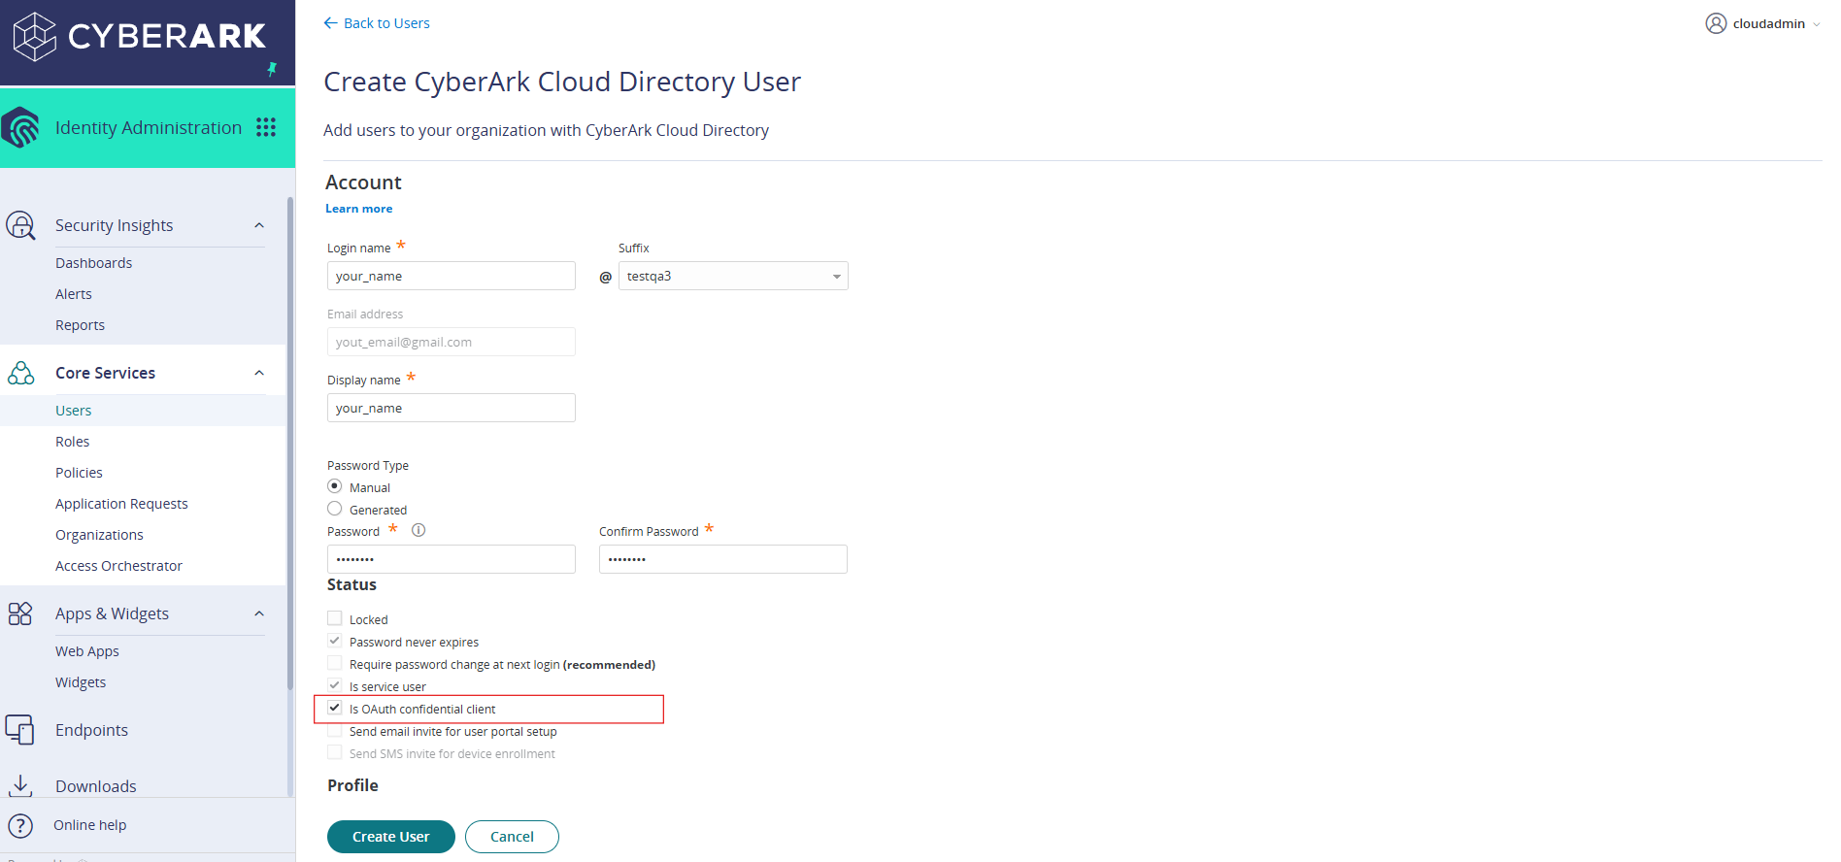Go to Policies in Core Services
Screen dimensions: 1841x862
[x=79, y=473]
